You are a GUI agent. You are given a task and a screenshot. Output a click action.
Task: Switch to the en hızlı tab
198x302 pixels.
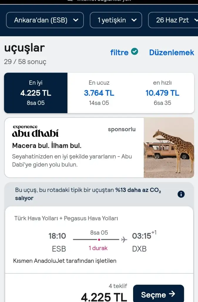click(x=162, y=93)
